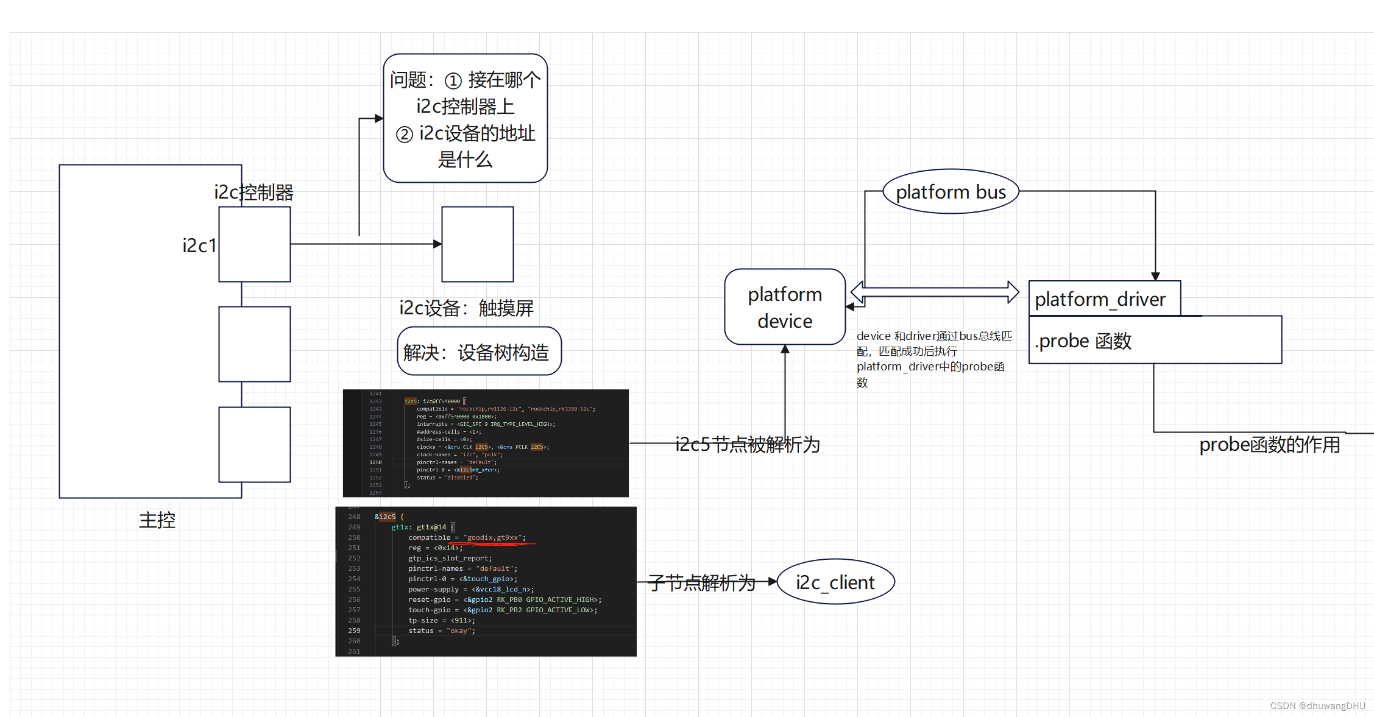
Task: Select the i2c1 controller square
Action: (x=255, y=244)
